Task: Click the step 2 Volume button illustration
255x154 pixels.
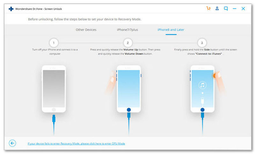Action: pyautogui.click(x=128, y=89)
